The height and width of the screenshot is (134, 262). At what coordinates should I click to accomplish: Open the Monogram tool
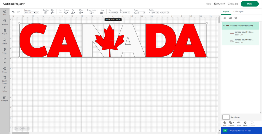point(5,99)
